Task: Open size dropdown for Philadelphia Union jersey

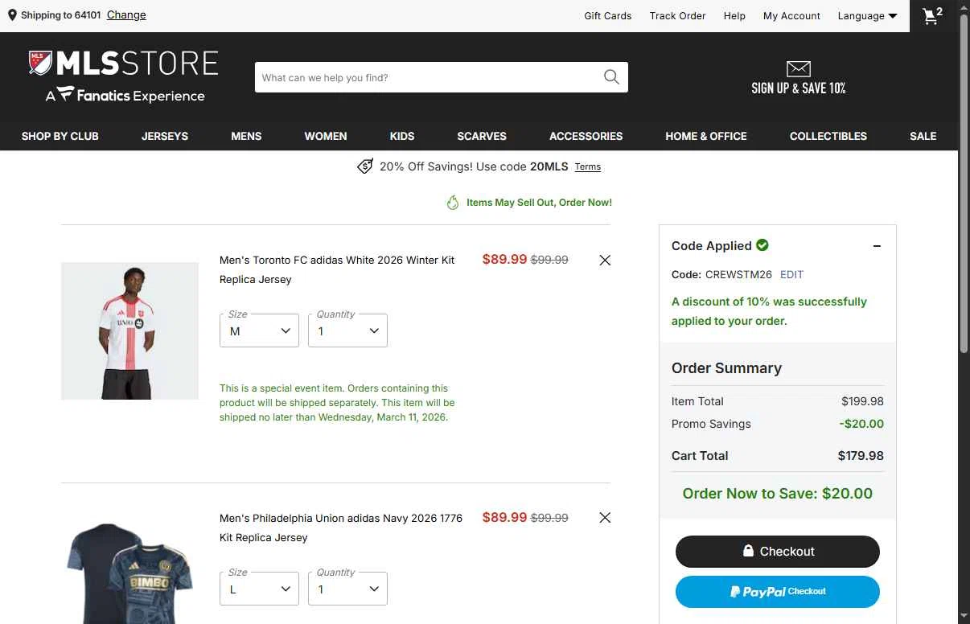Action: 259,589
